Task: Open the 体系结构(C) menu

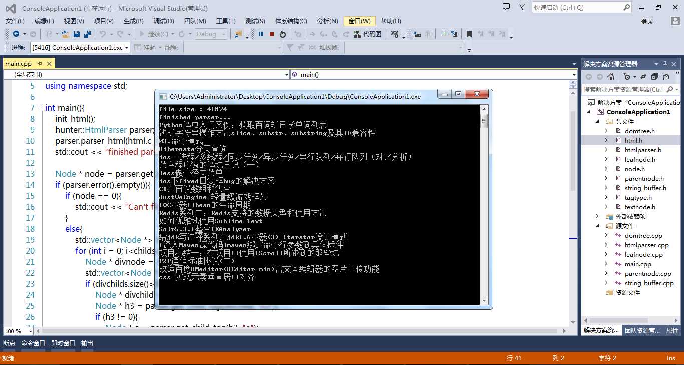Action: pos(291,21)
